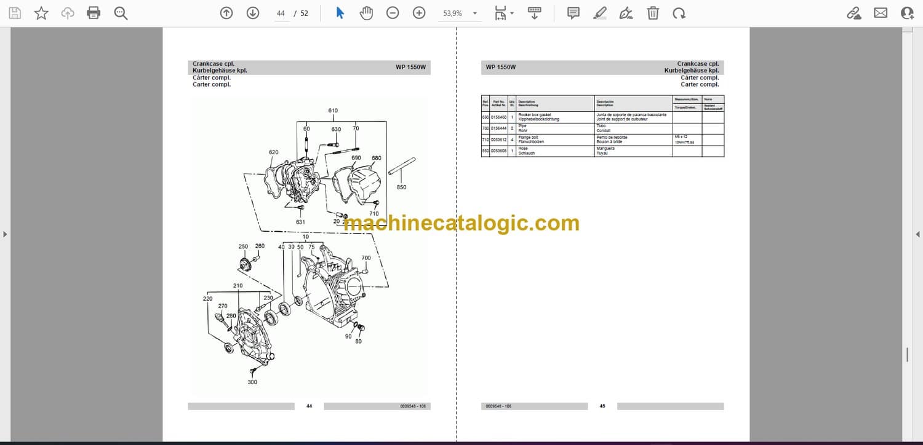Click the 'WP 1550W' heading on the left page
The image size is (923, 445).
pyautogui.click(x=410, y=67)
